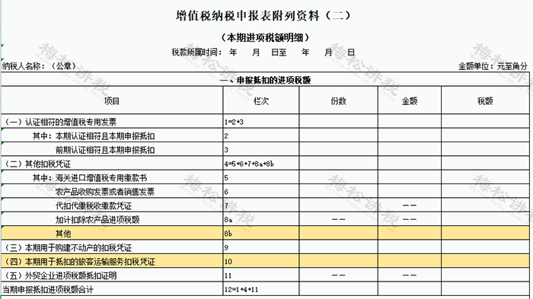Image resolution: width=533 pixels, height=299 pixels.
Task: Click row 农产品收购发票或者销售发票
Action: point(112,191)
